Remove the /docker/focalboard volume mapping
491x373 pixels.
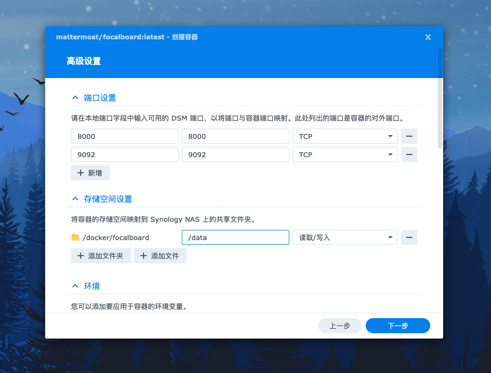tap(409, 237)
